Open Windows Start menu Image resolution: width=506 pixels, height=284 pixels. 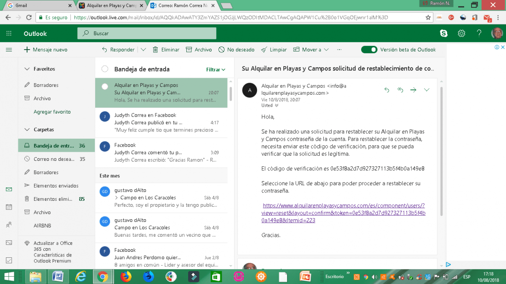pyautogui.click(x=9, y=277)
